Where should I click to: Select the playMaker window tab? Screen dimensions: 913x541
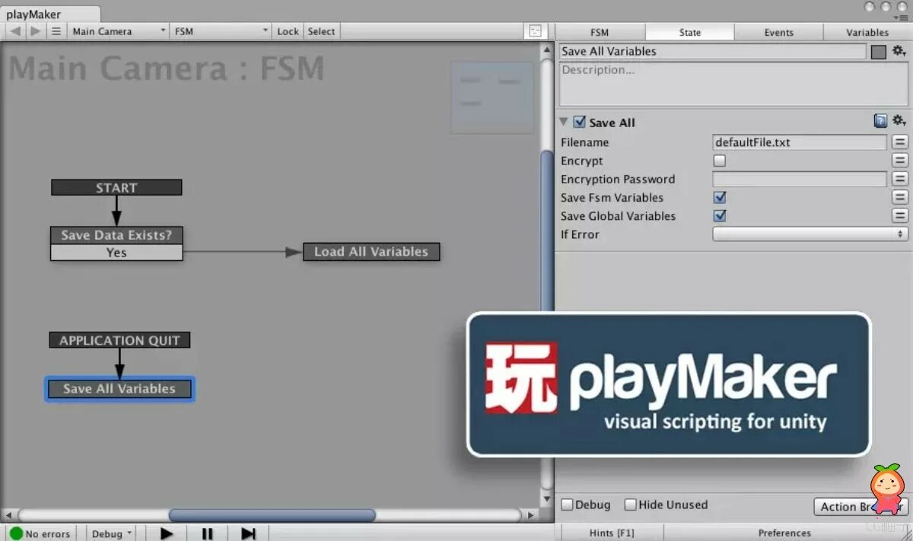(50, 14)
